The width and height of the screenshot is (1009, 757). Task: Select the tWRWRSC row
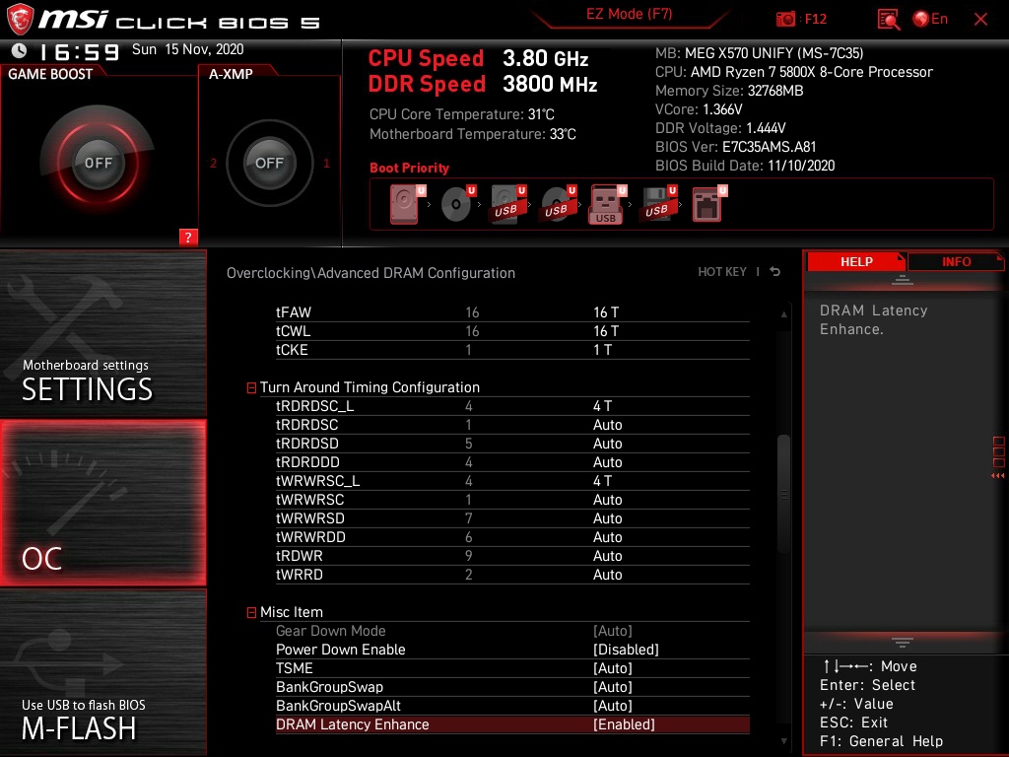[512, 500]
